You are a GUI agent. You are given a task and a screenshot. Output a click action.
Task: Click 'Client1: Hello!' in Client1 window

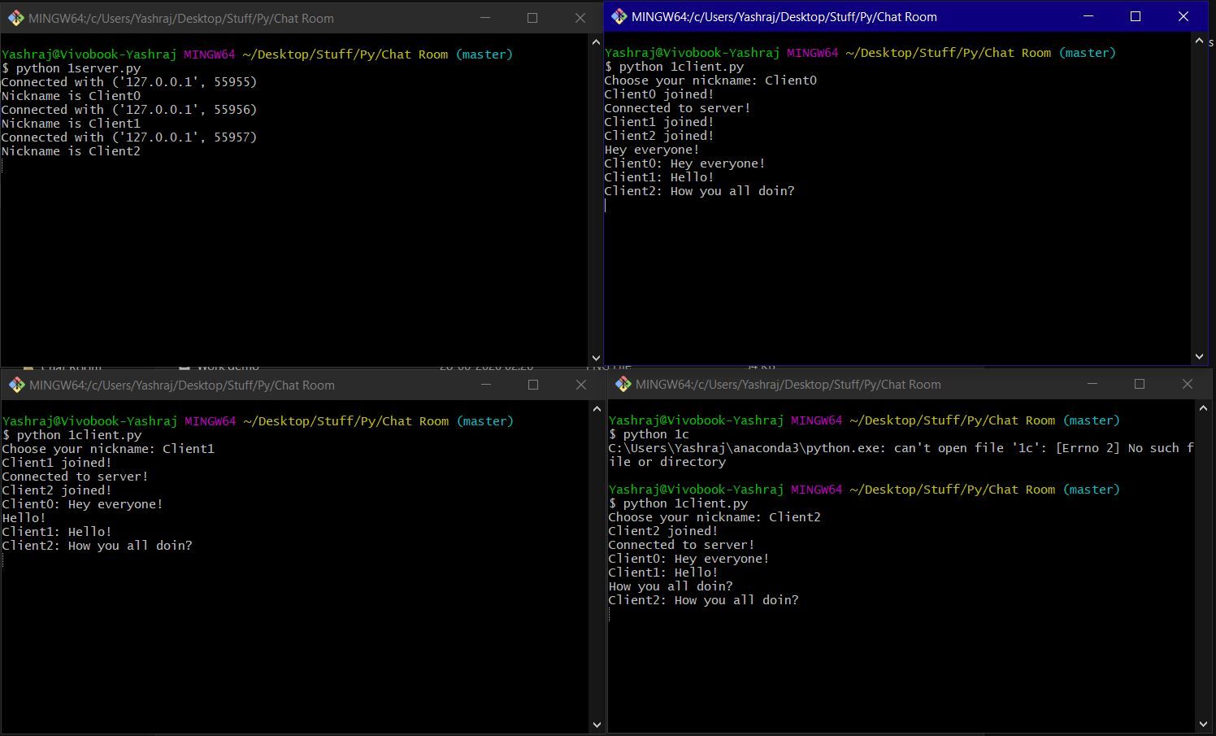(x=57, y=532)
